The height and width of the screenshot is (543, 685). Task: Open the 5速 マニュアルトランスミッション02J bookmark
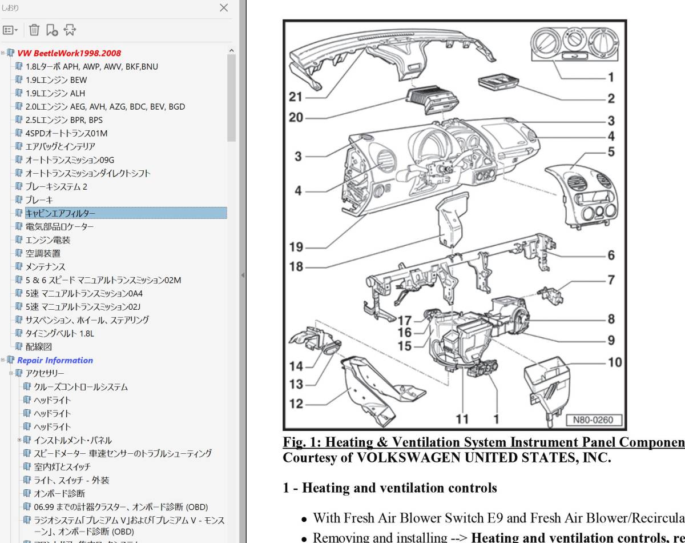pos(83,306)
